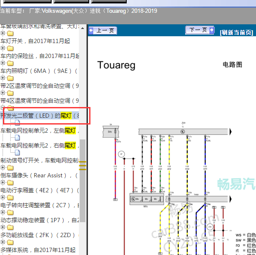Image resolution: width=256 pixels, height=255 pixels.
Task: Click the J520 control unit bar in diagram
Action: [183, 131]
